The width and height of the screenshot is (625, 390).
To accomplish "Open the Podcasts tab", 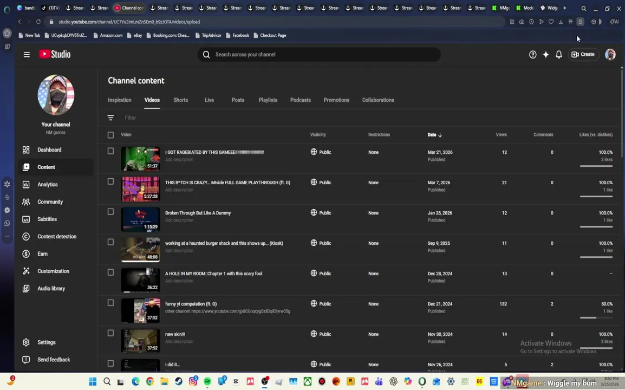I will tap(301, 100).
